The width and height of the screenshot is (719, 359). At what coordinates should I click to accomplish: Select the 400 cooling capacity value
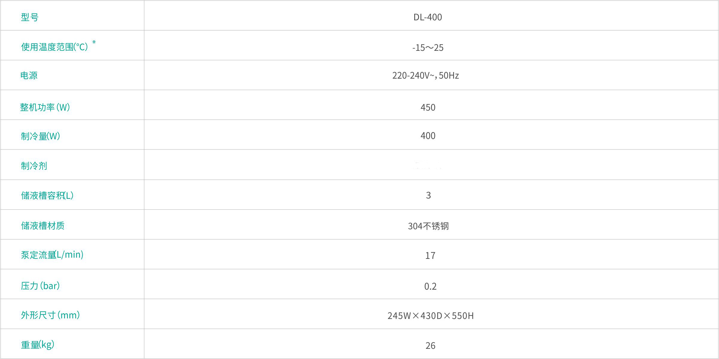(428, 136)
